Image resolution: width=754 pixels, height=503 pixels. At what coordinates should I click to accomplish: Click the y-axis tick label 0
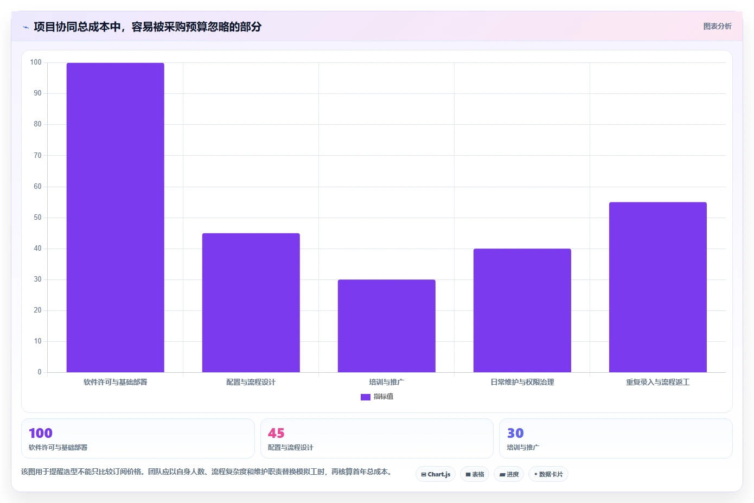click(x=40, y=372)
